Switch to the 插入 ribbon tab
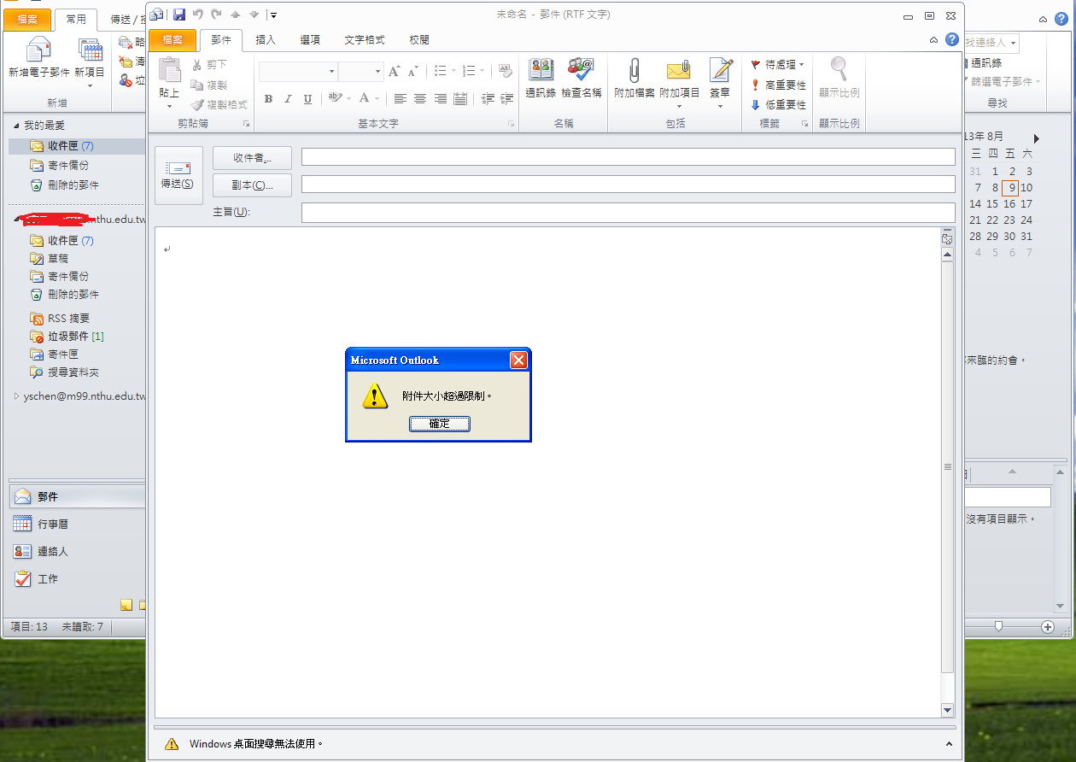Screen dimensions: 1076x762 [266, 39]
